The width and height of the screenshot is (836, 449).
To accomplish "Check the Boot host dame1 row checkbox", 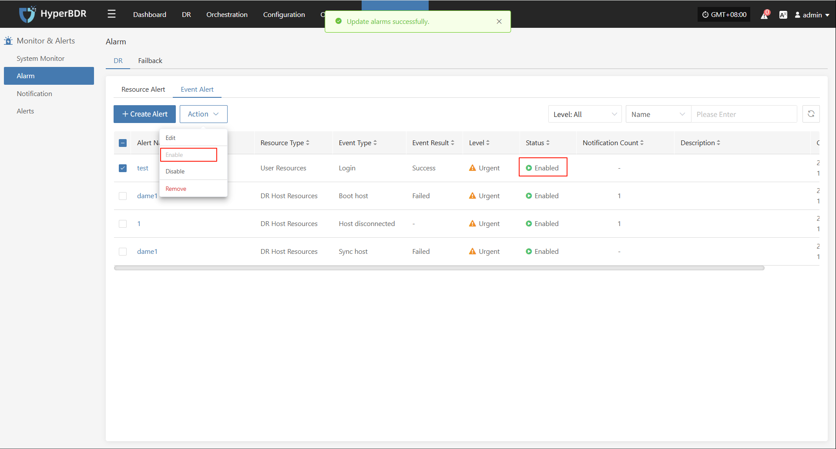I will tap(123, 196).
